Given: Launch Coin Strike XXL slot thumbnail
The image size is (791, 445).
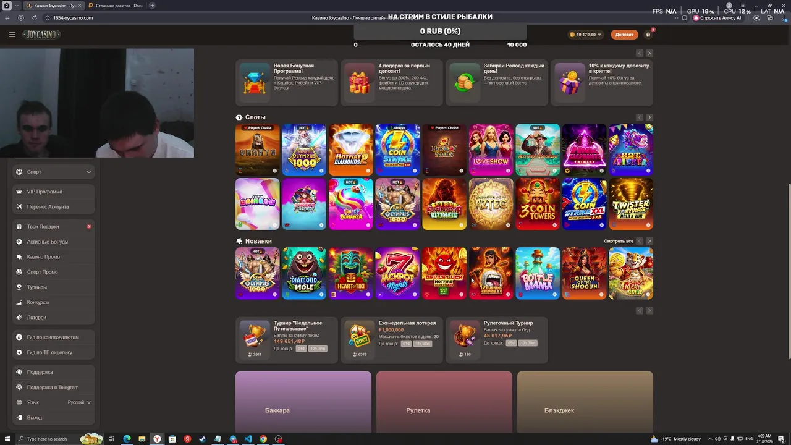Looking at the screenshot, I should click(585, 204).
